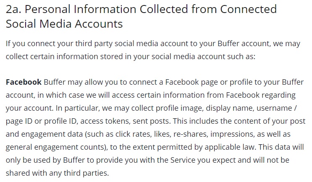Click the phrase 'Facebook page or profile'

point(210,82)
